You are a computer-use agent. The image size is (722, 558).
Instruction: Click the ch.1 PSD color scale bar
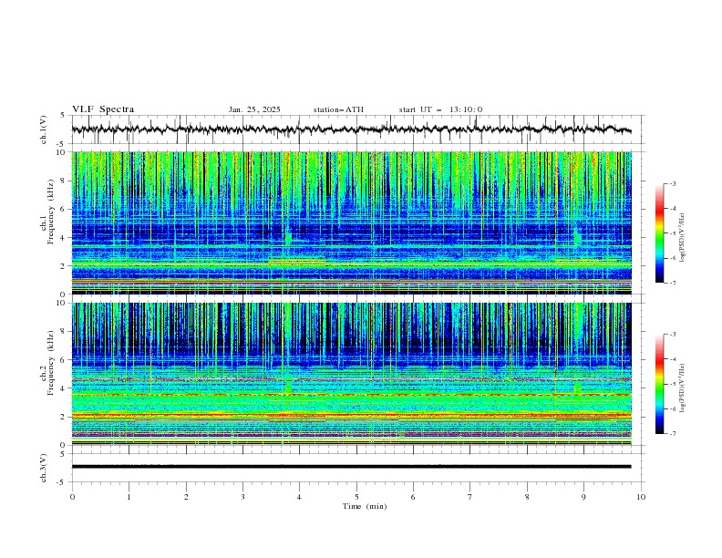(659, 232)
